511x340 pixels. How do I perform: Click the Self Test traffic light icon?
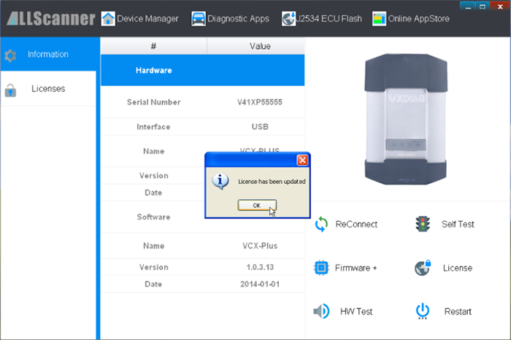423,224
